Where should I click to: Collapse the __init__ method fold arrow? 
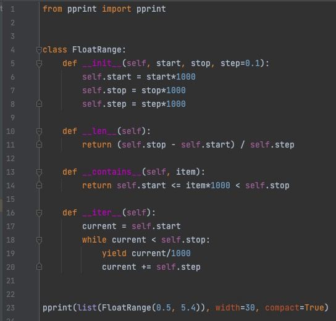tap(39, 64)
